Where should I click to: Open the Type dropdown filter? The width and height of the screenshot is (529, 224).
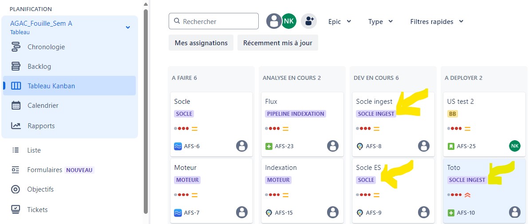[381, 22]
